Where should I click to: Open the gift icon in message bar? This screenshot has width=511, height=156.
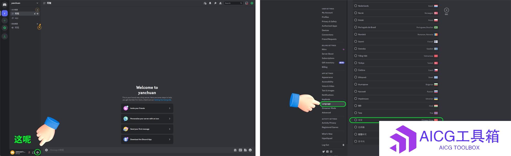click(x=235, y=150)
